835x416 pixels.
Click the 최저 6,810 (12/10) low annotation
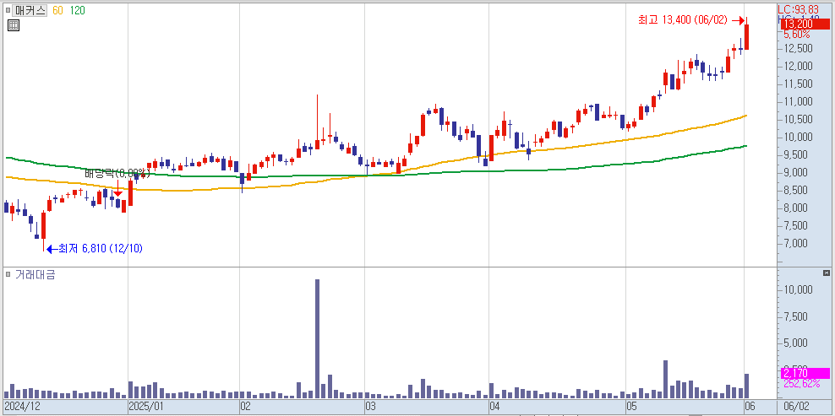pyautogui.click(x=96, y=248)
